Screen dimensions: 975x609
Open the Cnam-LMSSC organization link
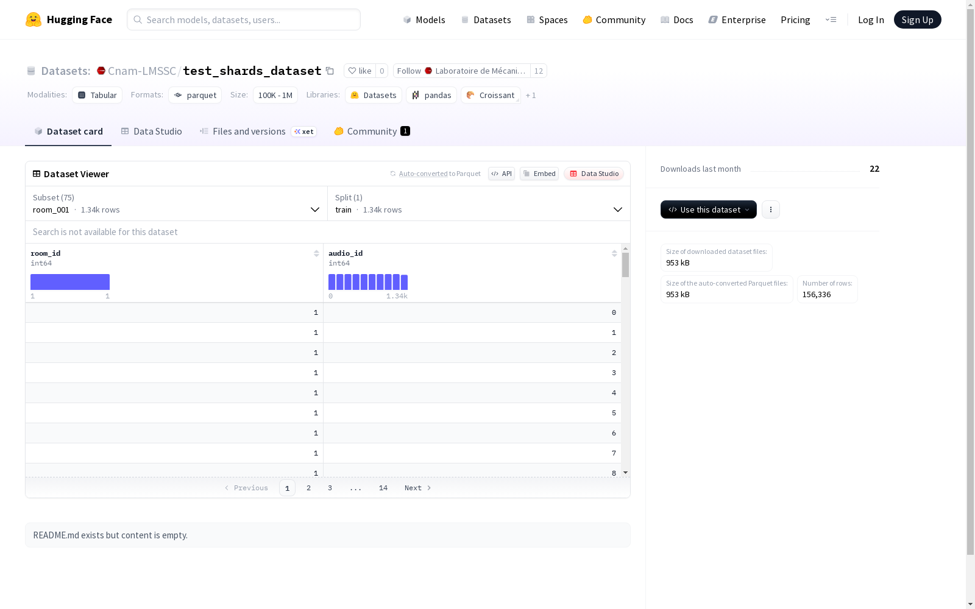tap(142, 71)
